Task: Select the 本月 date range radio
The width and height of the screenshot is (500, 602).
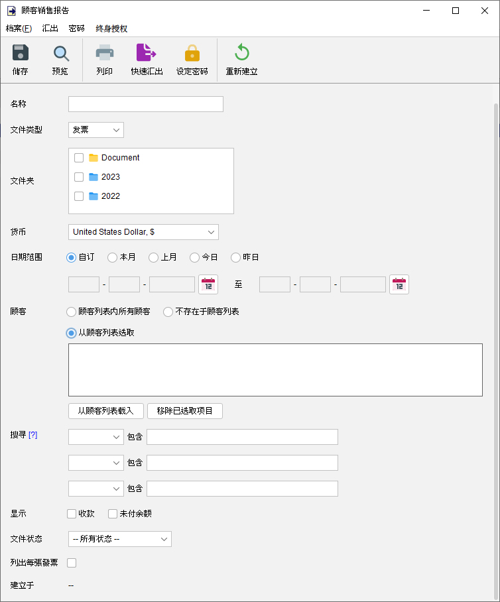Action: click(x=112, y=257)
